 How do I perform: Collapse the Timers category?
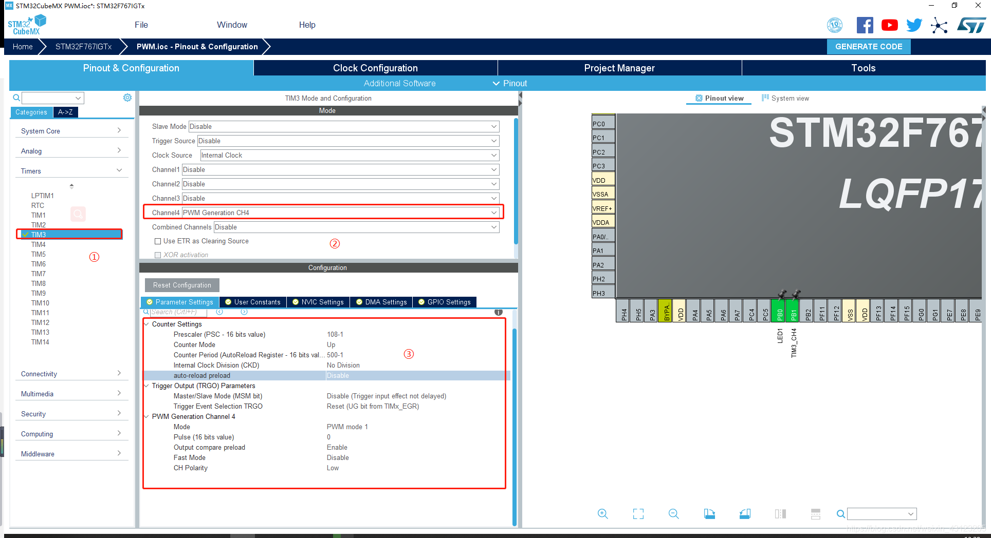(71, 171)
